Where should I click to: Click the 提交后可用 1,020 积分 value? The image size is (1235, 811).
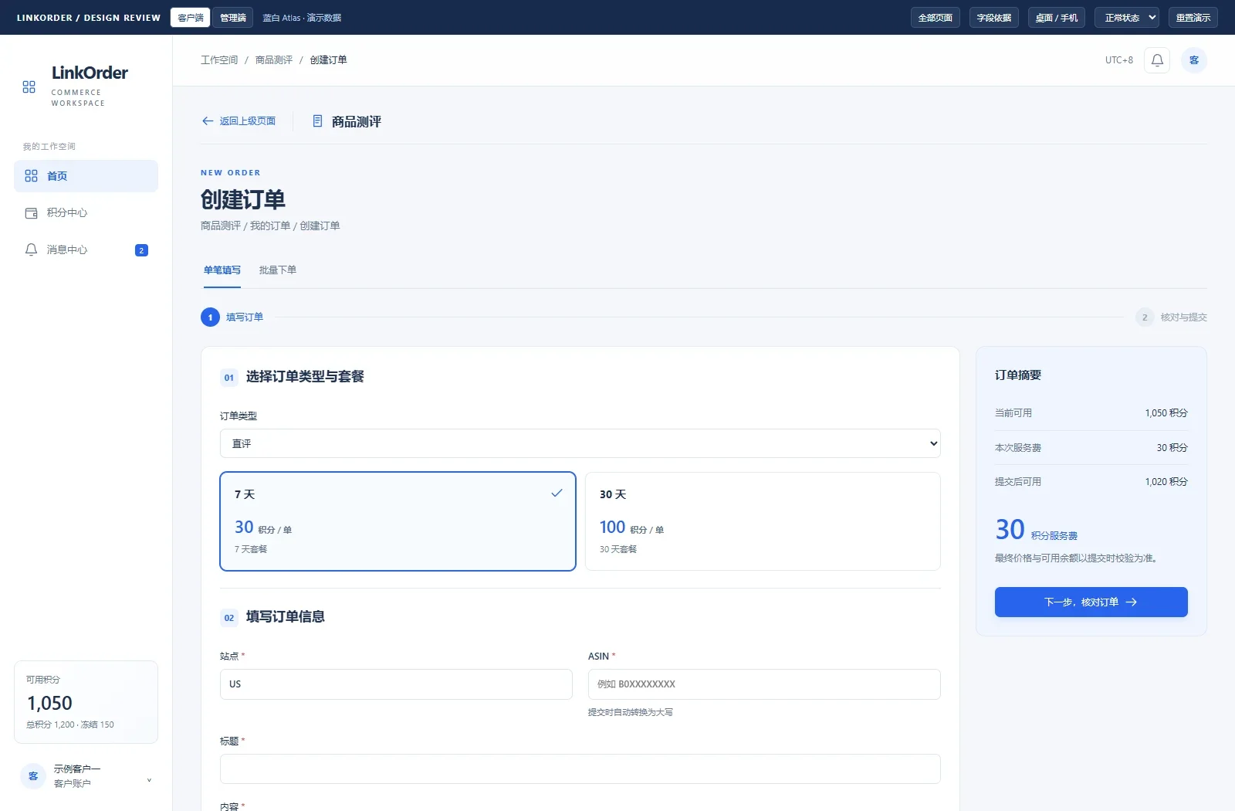1166,482
